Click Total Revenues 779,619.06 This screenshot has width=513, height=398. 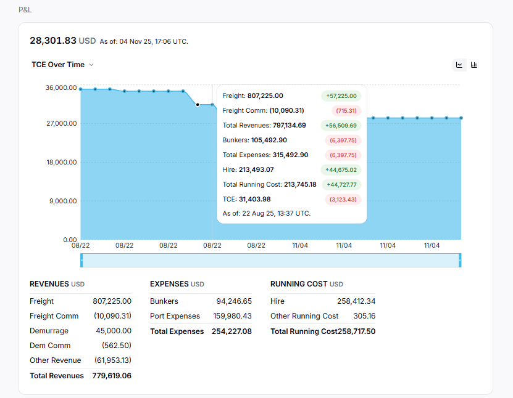(x=80, y=376)
